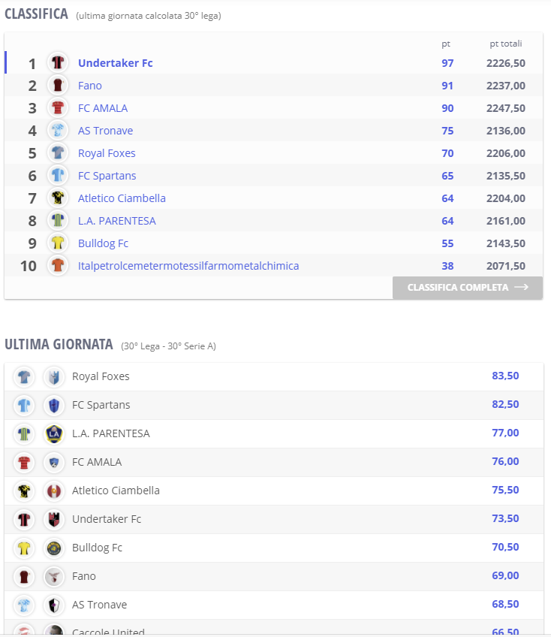Click L.A. PARENTESA crest in last matchday

click(54, 433)
